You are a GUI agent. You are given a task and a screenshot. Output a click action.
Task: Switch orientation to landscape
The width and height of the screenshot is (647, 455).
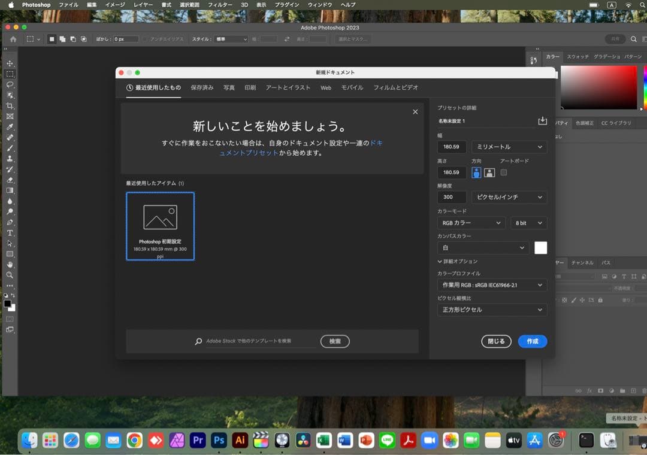pyautogui.click(x=488, y=172)
